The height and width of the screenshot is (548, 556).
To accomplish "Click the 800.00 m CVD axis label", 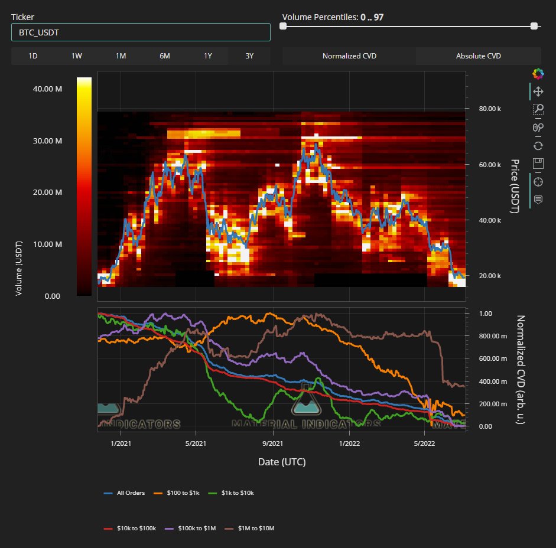I will click(x=493, y=336).
